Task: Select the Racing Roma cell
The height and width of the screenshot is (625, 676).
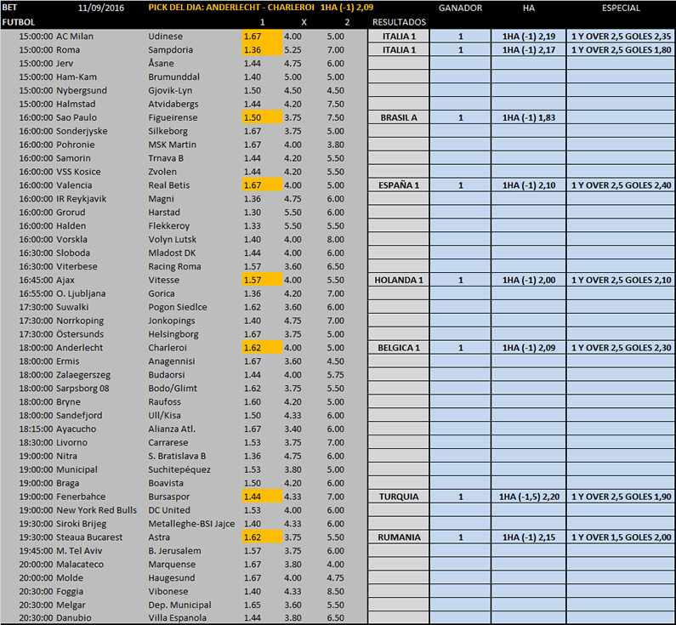Action: tap(174, 266)
